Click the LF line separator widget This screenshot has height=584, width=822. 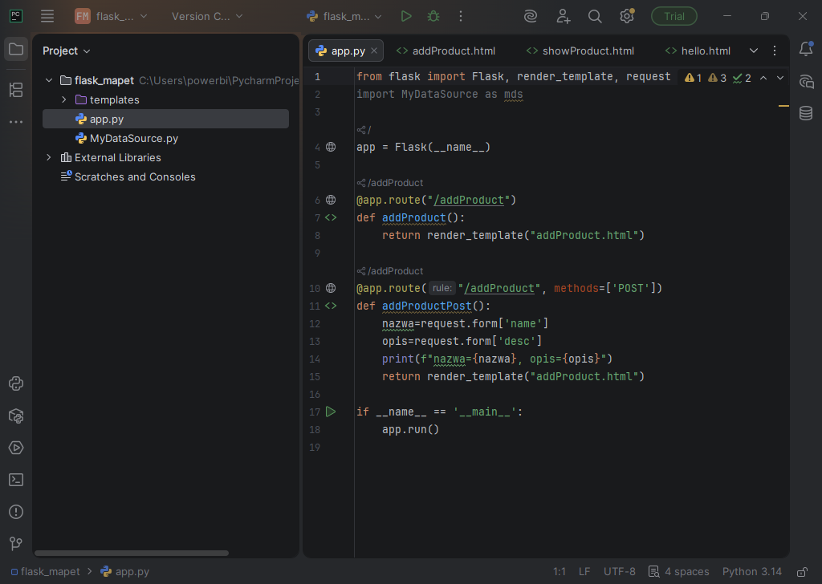pos(584,571)
